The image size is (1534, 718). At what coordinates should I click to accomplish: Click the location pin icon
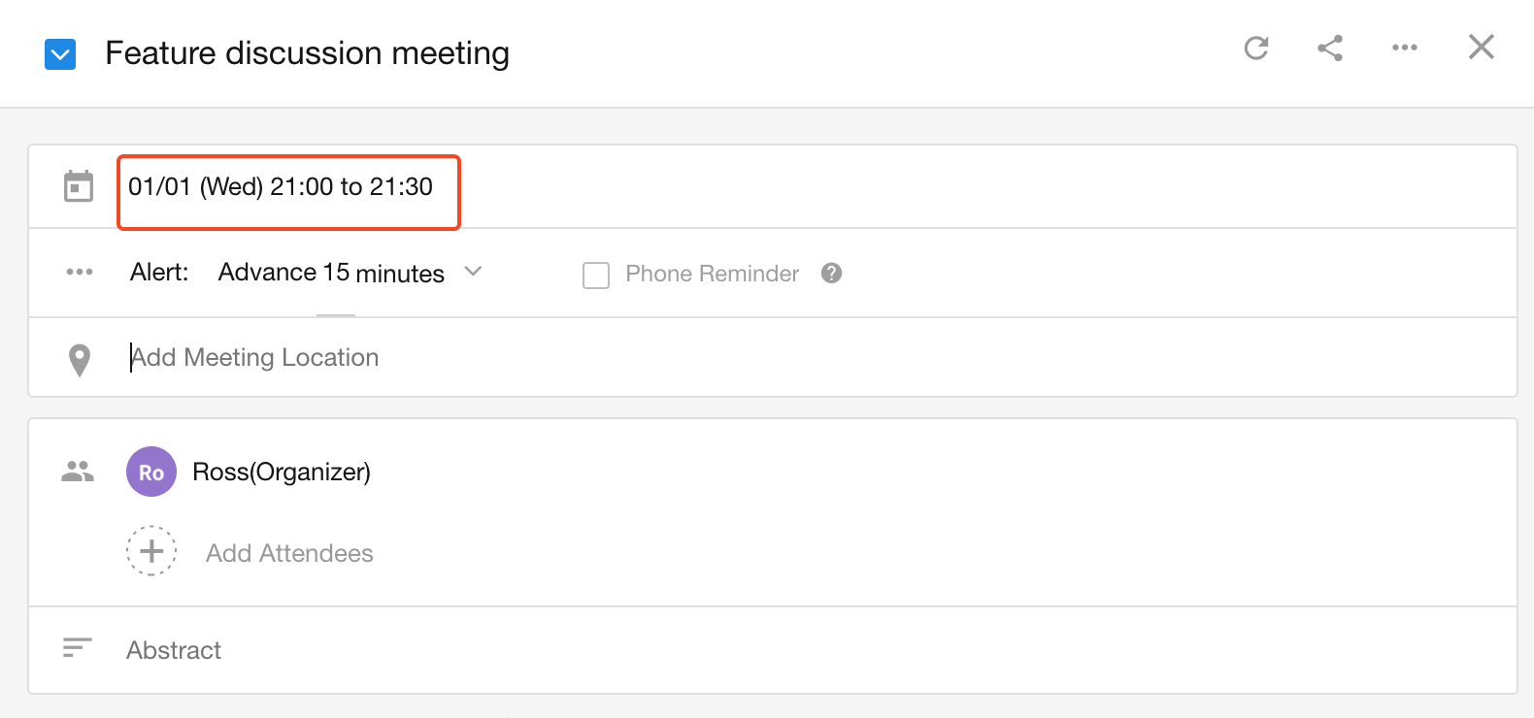[80, 360]
